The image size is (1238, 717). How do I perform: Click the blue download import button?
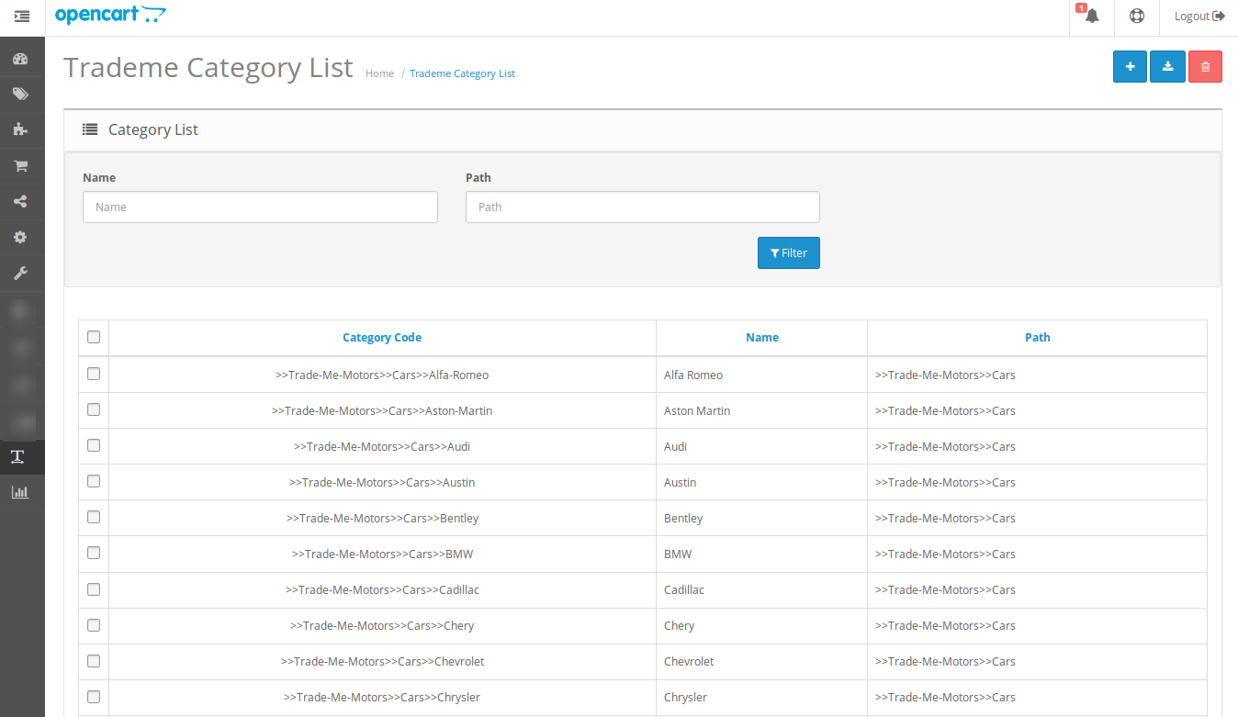pos(1167,66)
